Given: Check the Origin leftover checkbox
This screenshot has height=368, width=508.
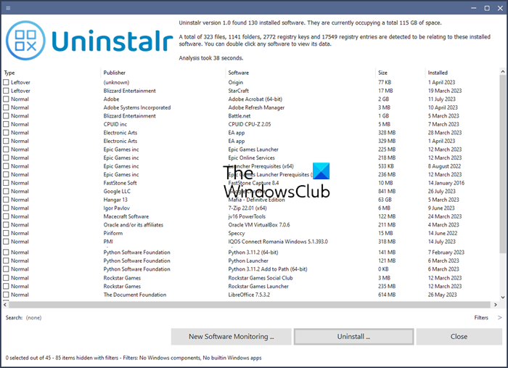Looking at the screenshot, I should tap(6, 82).
